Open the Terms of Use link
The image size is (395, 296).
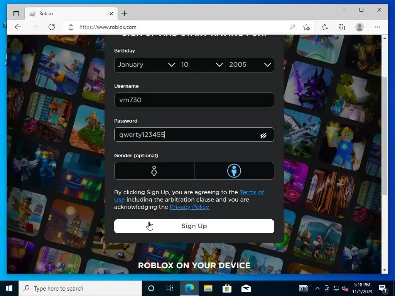tap(252, 192)
